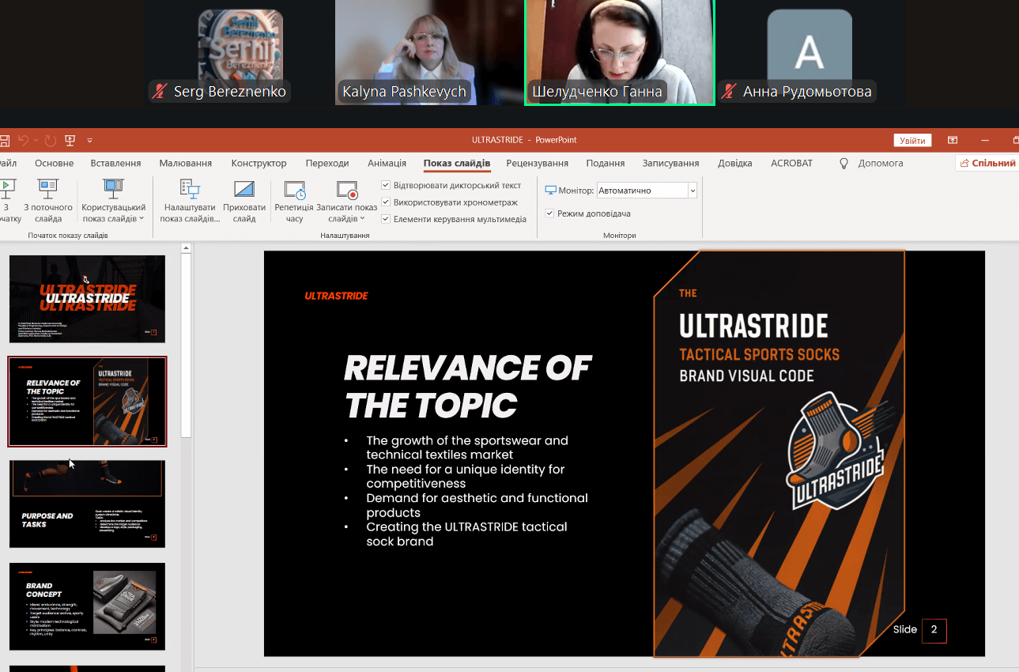Select the Purpose and Tasks slide thumbnail
1019x672 pixels.
pos(87,504)
